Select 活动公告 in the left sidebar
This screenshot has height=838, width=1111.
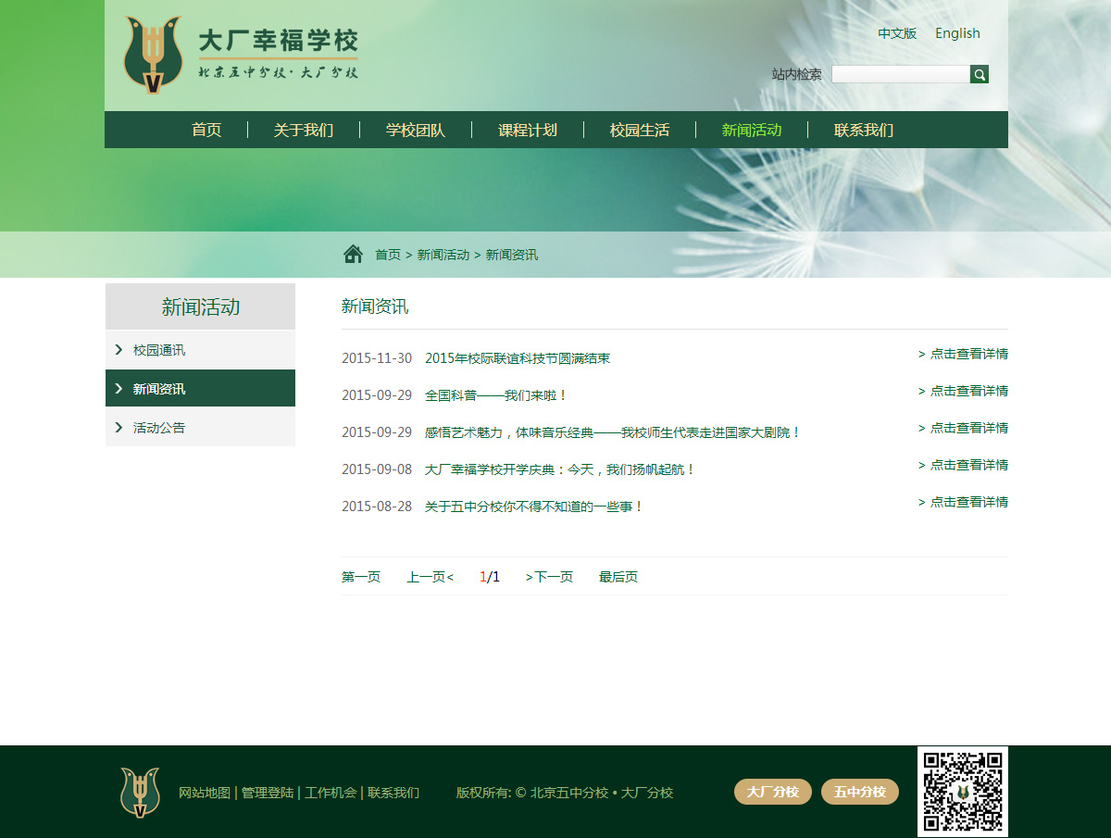pos(157,427)
